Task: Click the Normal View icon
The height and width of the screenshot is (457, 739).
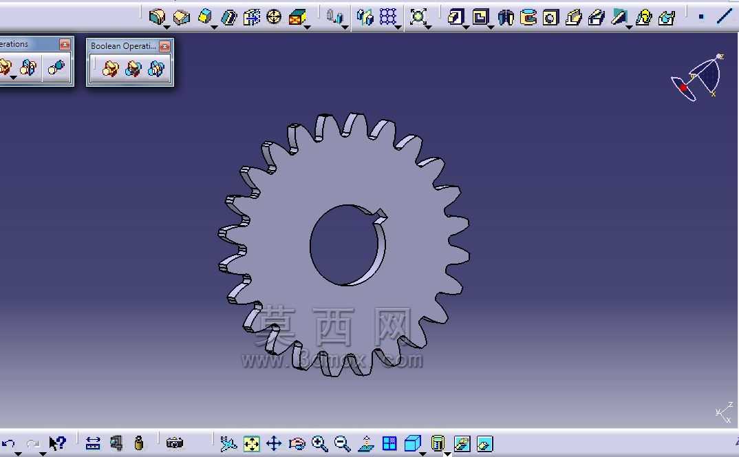Action: click(x=366, y=444)
